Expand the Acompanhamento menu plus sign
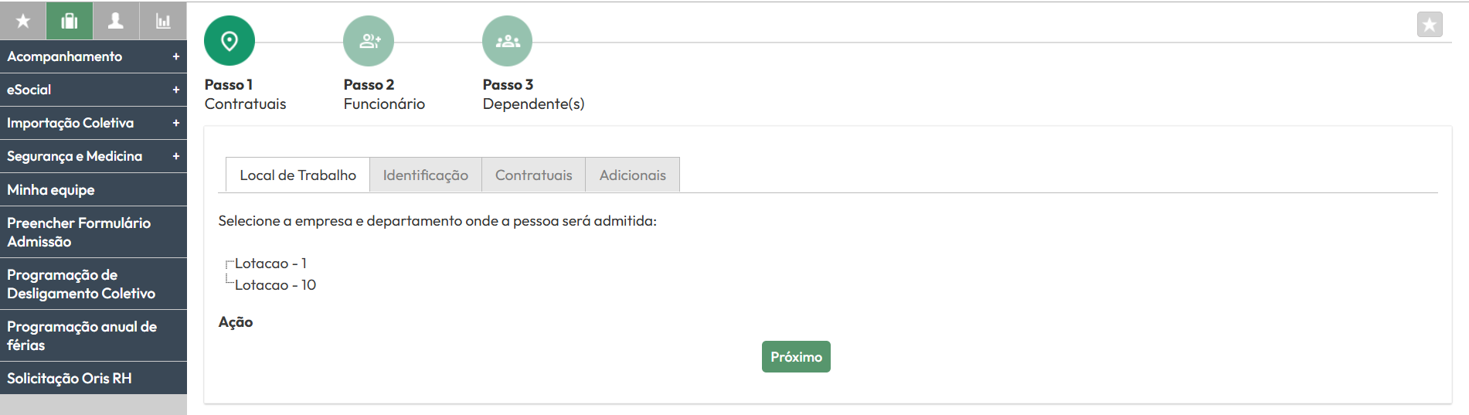 pos(176,56)
